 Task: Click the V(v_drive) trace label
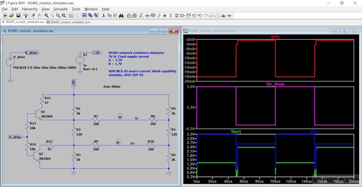coord(275,84)
